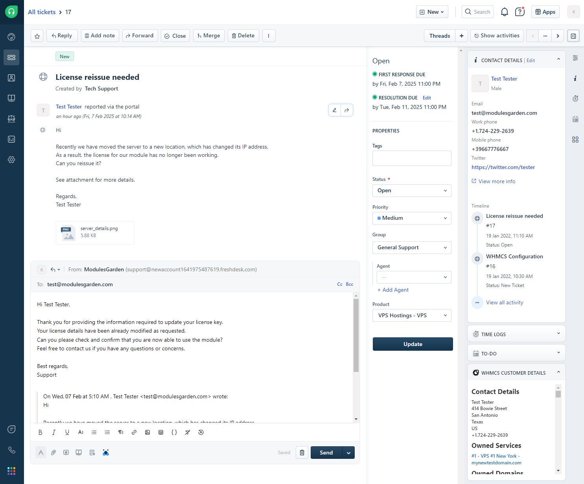
Task: Open the server_details.png attachment
Action: pyautogui.click(x=95, y=232)
